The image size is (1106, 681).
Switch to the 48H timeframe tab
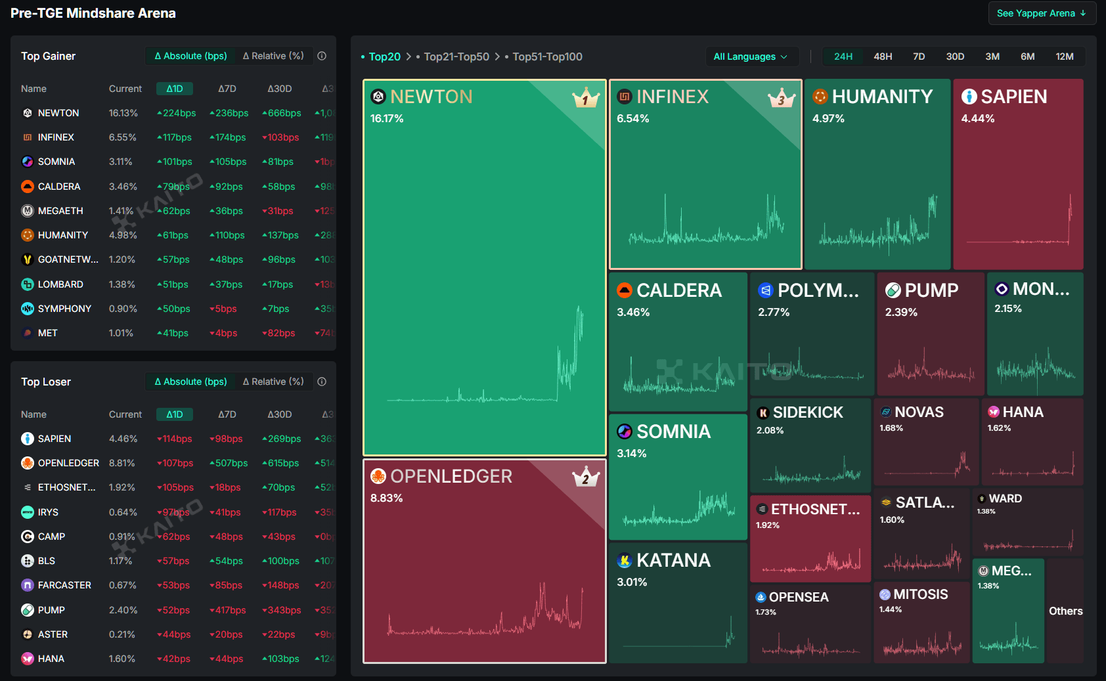tap(883, 56)
